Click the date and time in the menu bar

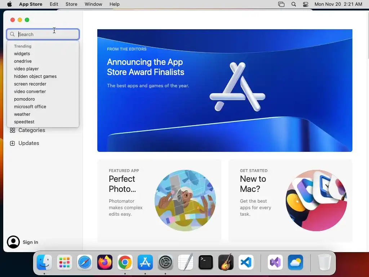point(338,4)
